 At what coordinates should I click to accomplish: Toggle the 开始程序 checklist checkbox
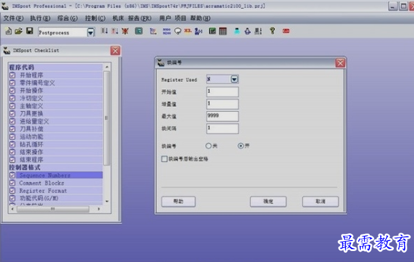(x=12, y=75)
